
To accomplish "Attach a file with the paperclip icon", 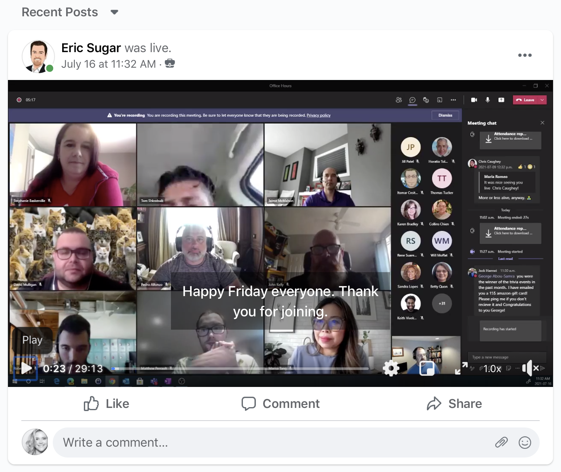I will [501, 442].
